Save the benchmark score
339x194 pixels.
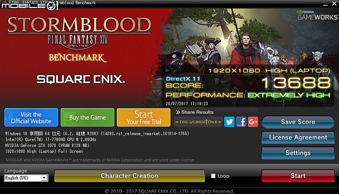(x=298, y=122)
